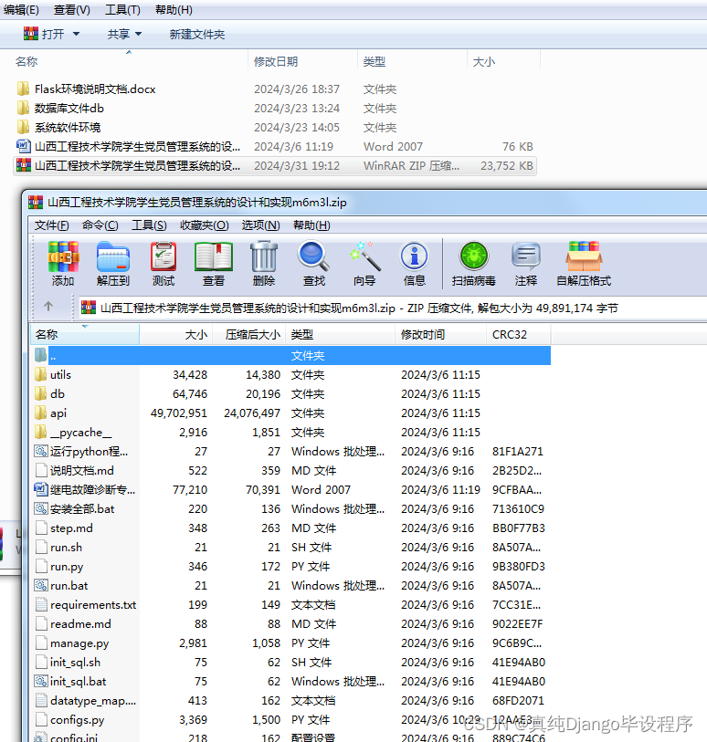
Task: Sort by CRC32 column header
Action: click(519, 335)
